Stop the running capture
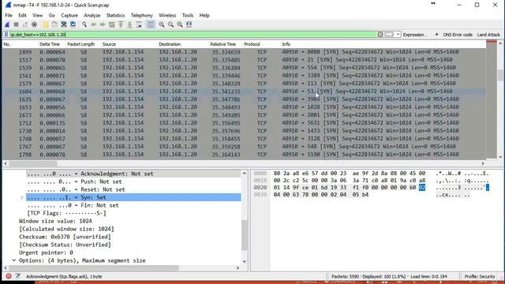505x284 pixels. [16, 24]
